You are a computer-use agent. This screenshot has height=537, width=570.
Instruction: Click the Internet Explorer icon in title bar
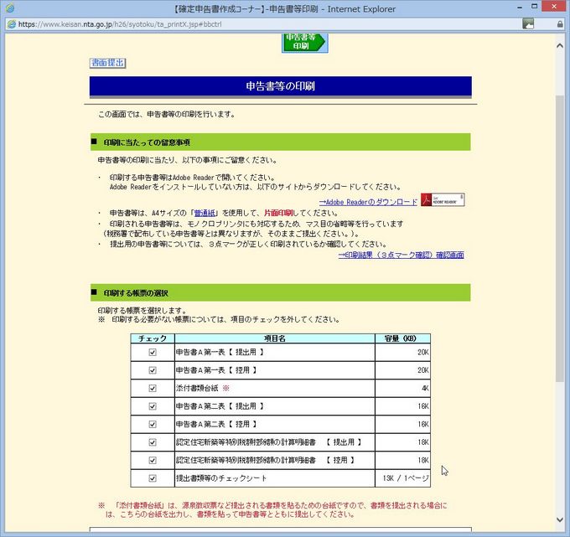click(x=10, y=9)
